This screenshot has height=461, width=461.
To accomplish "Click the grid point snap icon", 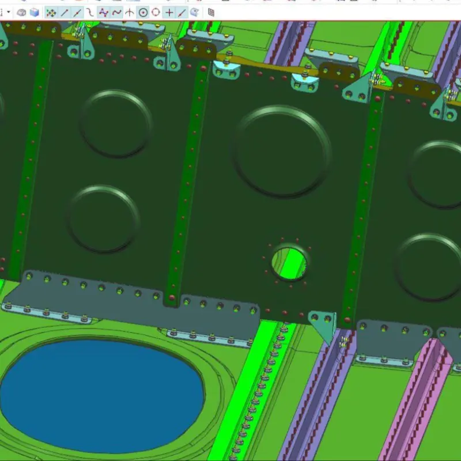I will coord(211,12).
